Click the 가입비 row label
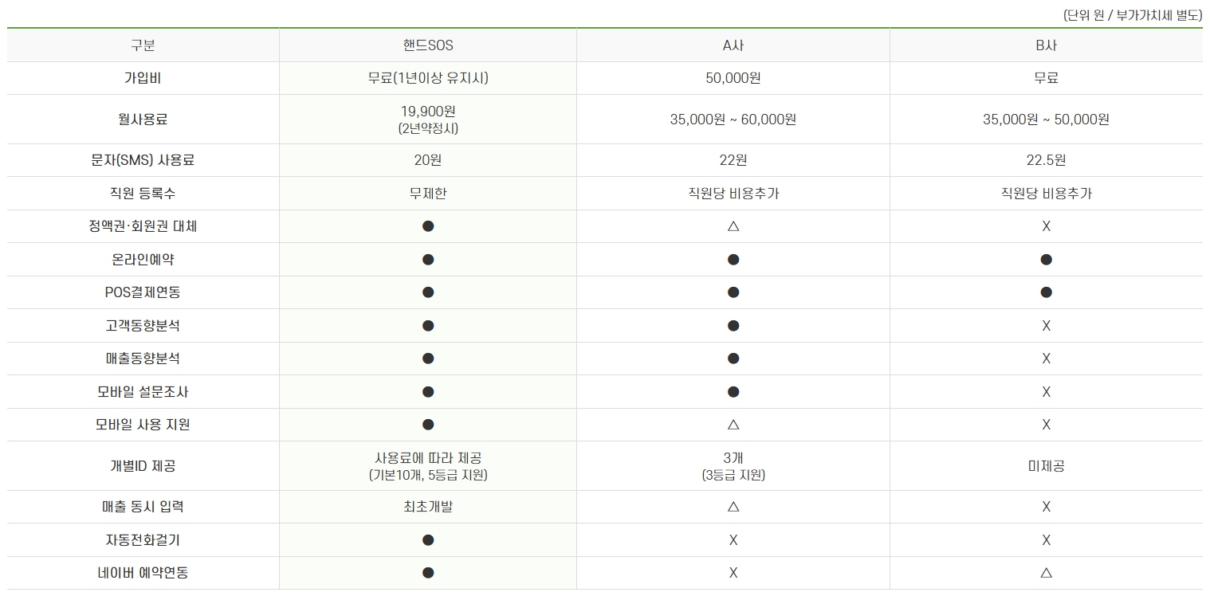This screenshot has width=1210, height=596. (143, 78)
